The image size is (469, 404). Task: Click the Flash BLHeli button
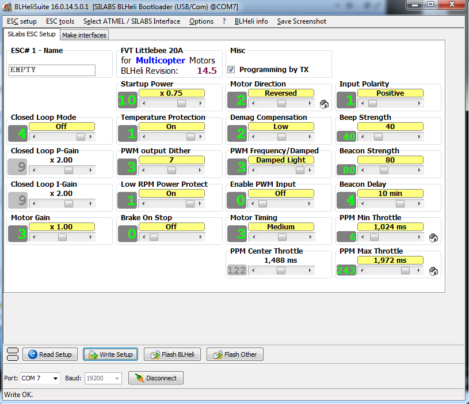click(172, 354)
